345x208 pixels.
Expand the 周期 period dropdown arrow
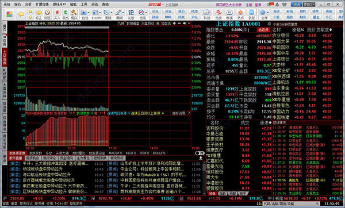tap(112, 13)
